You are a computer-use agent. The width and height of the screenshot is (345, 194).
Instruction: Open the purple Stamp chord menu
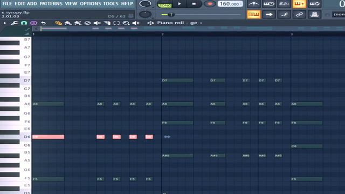(x=33, y=23)
